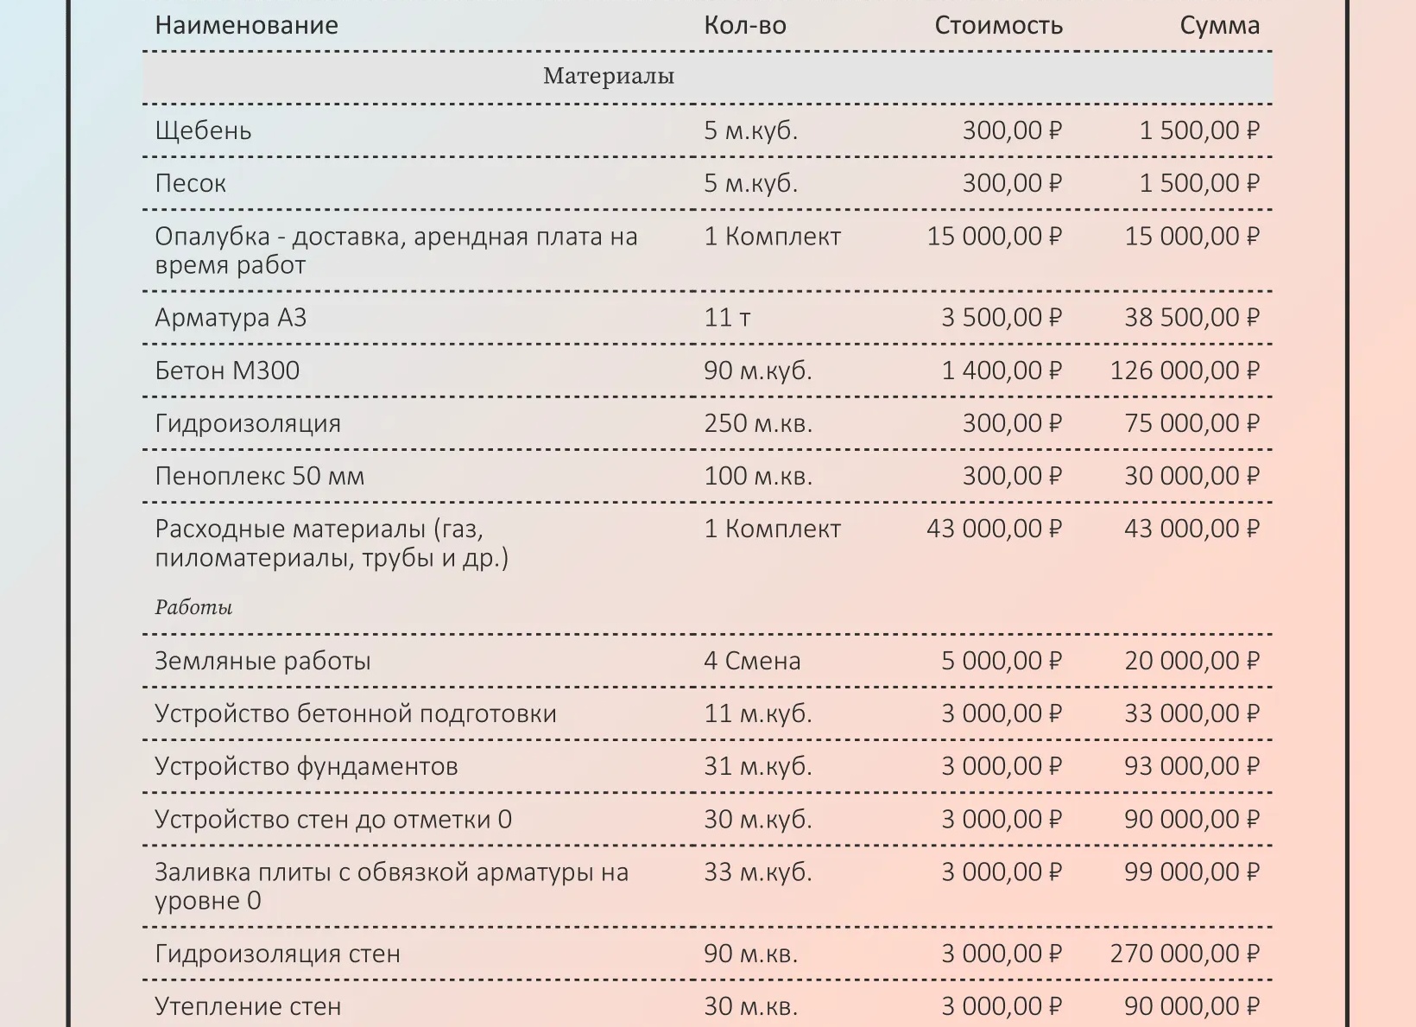
Task: Click the Наименование column header
Action: [247, 25]
